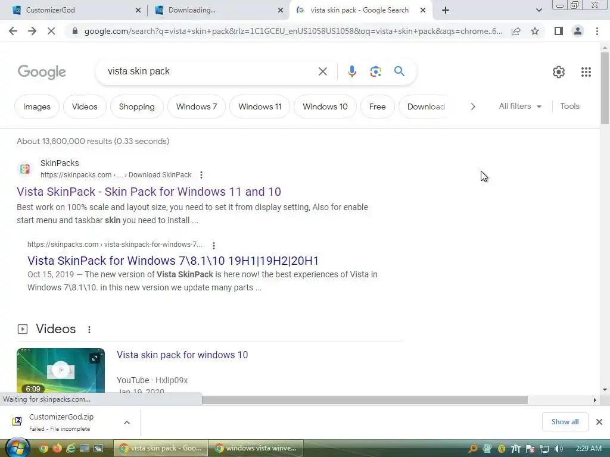Show desktop from the quick launch bar
The height and width of the screenshot is (457, 610).
point(85,449)
